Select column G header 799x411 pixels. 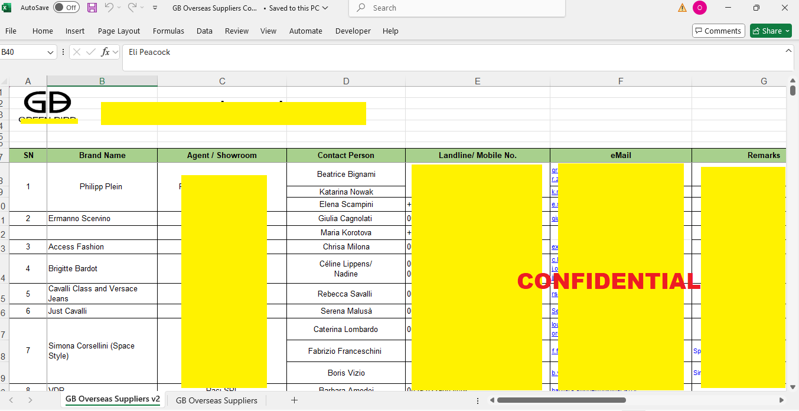739,81
